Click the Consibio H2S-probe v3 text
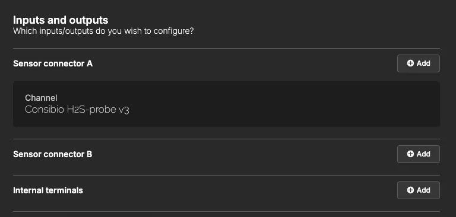The width and height of the screenshot is (456, 217). [77, 110]
